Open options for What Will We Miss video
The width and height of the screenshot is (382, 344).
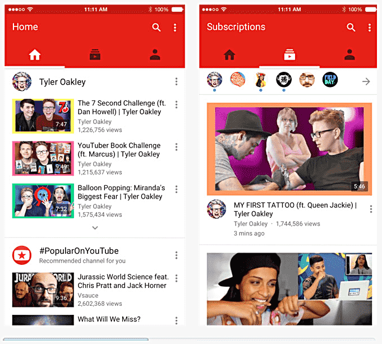tap(176, 320)
